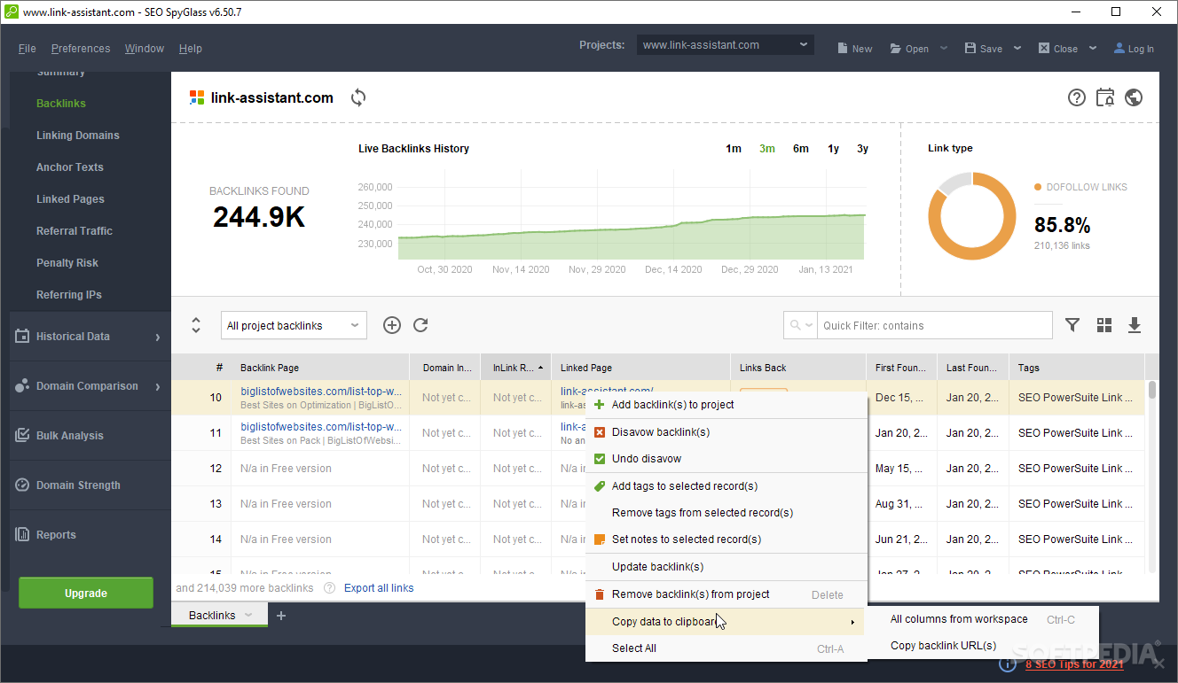Open Penalty Risk in the sidebar

[x=67, y=263]
